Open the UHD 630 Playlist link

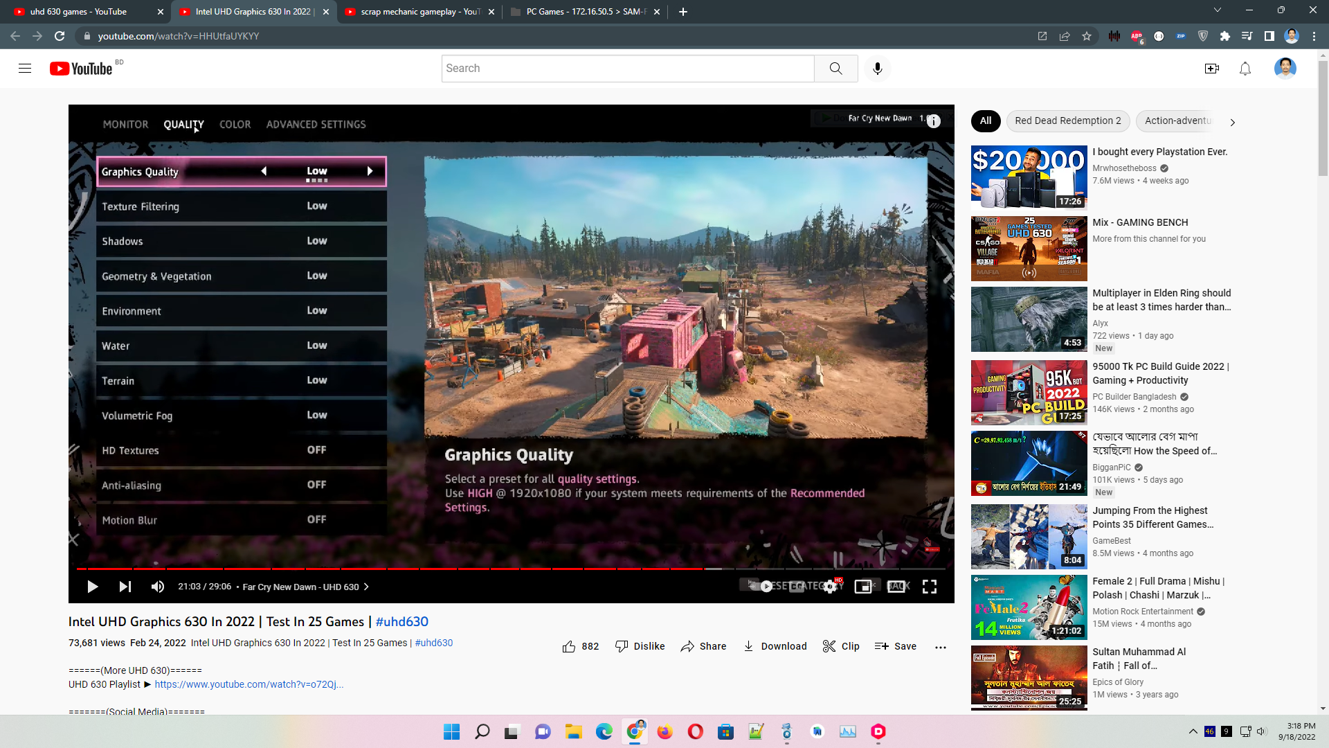tap(248, 684)
